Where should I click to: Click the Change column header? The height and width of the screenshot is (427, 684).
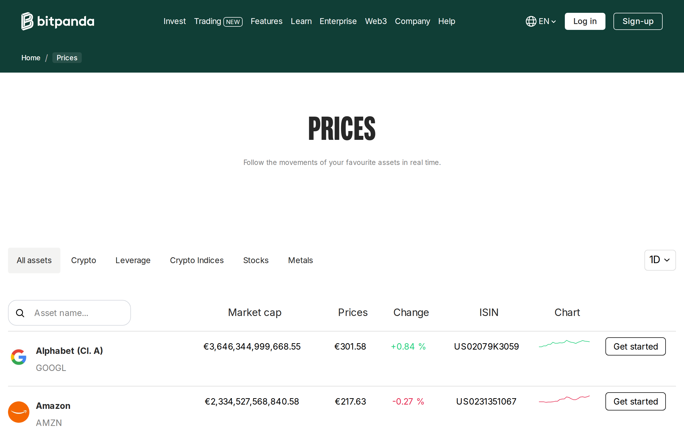click(411, 312)
